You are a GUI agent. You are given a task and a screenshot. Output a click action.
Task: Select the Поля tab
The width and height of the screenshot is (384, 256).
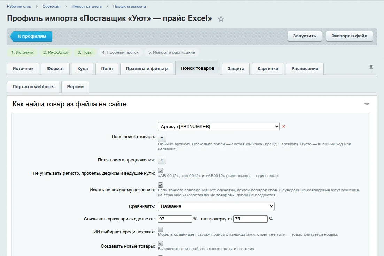[x=107, y=69]
